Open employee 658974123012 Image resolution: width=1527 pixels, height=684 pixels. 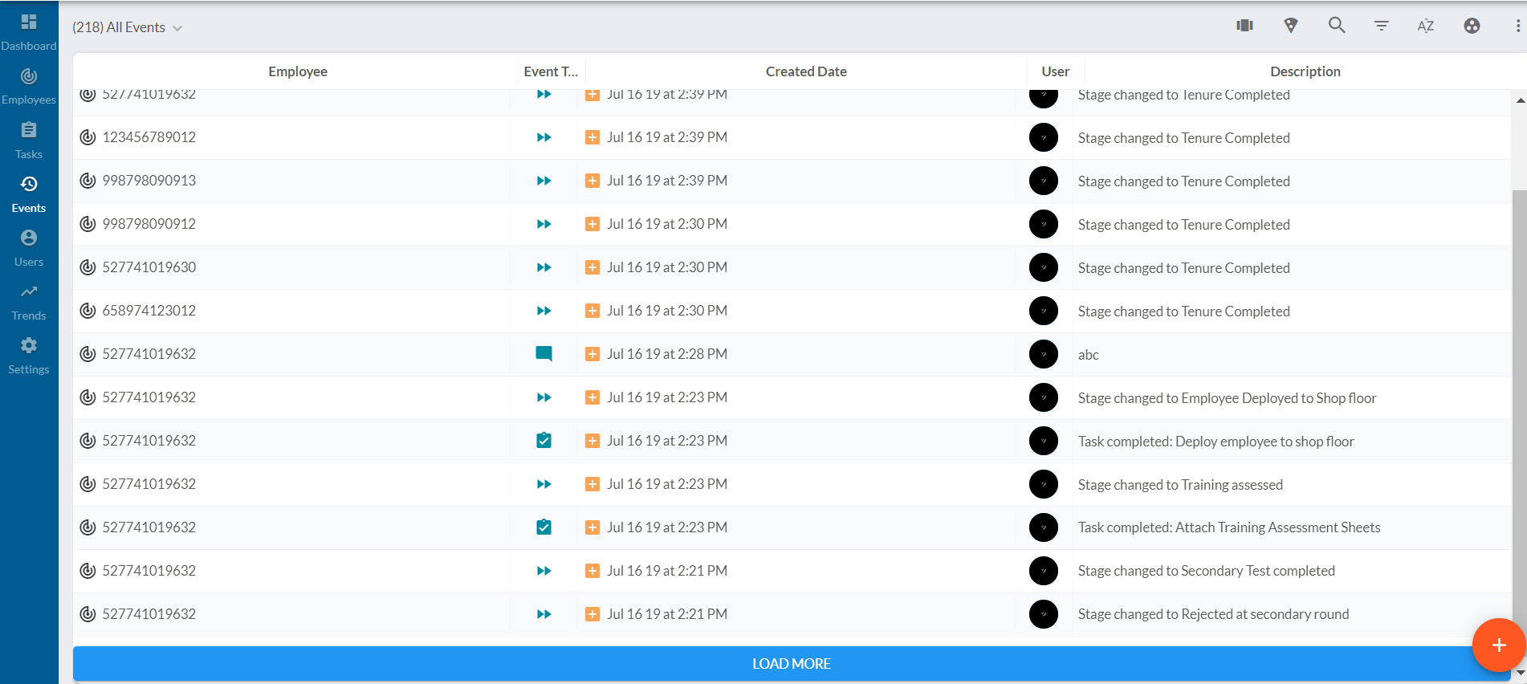pyautogui.click(x=149, y=311)
